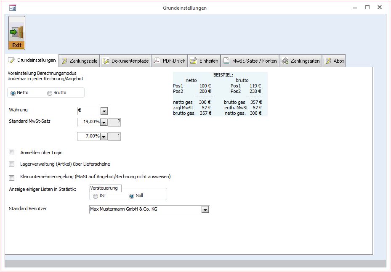Select the Brutto calculation mode

pyautogui.click(x=50, y=93)
